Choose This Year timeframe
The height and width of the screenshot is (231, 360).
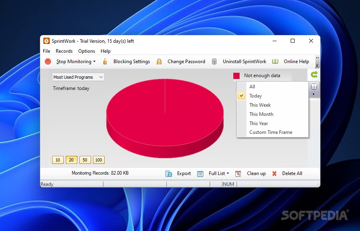tap(272, 123)
